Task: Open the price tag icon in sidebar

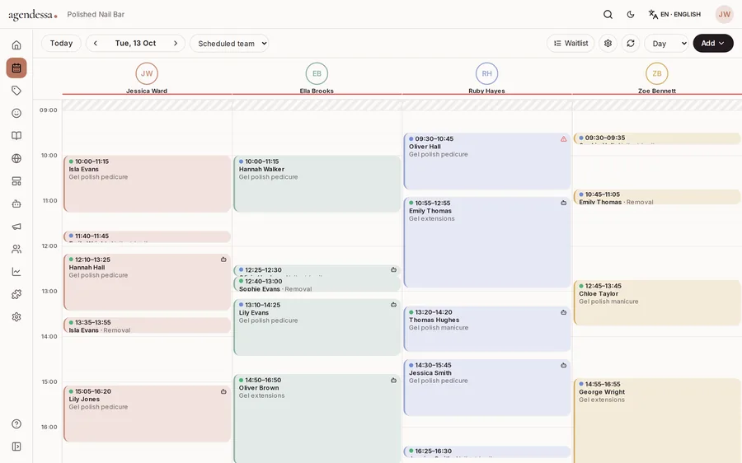Action: (16, 91)
